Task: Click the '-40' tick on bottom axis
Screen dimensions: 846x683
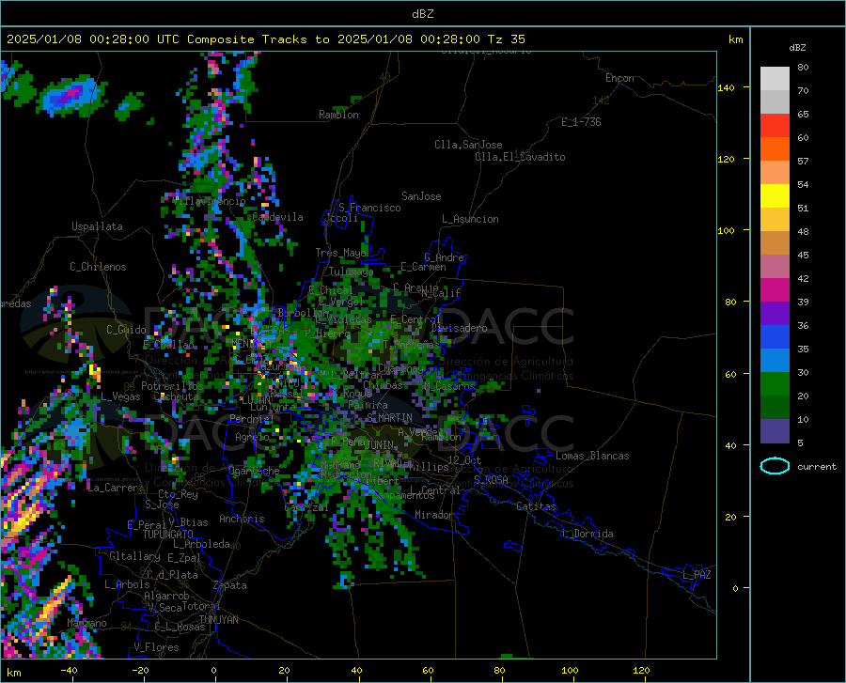Action: tap(69, 670)
